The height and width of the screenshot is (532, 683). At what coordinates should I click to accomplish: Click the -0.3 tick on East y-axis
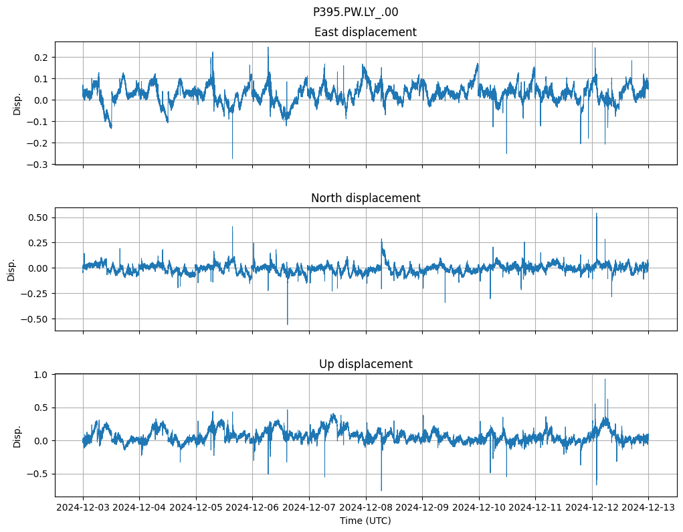point(39,165)
